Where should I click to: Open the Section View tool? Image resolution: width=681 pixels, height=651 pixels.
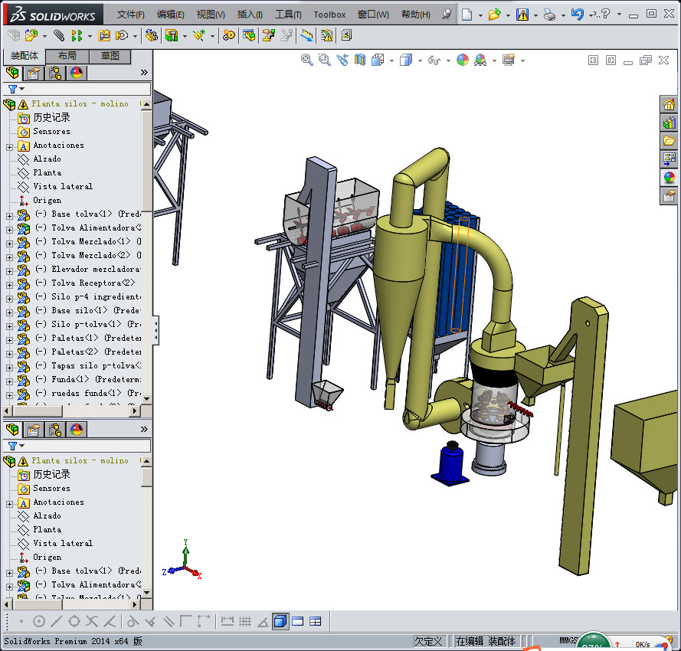[x=360, y=60]
